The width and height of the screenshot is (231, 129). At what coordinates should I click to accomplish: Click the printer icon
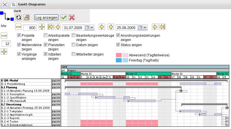point(27,18)
